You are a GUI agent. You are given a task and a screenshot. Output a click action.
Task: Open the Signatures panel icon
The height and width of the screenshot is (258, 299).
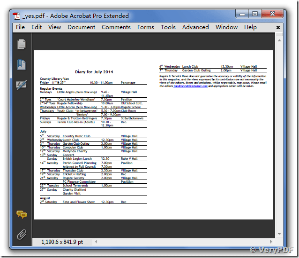point(22,85)
